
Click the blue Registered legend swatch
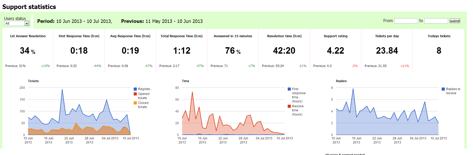[x=135, y=89]
